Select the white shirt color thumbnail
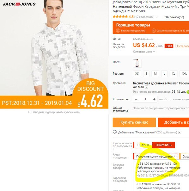This screenshot has width=189, height=191. tap(137, 63)
